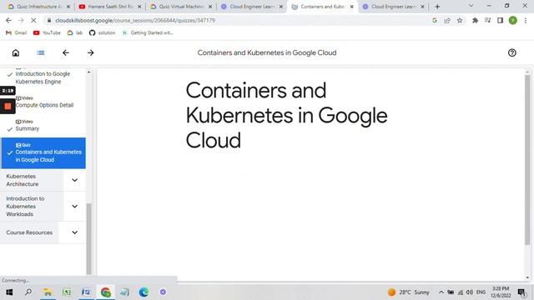Open Excel from taskbar
This screenshot has width=534, height=300.
67,292
